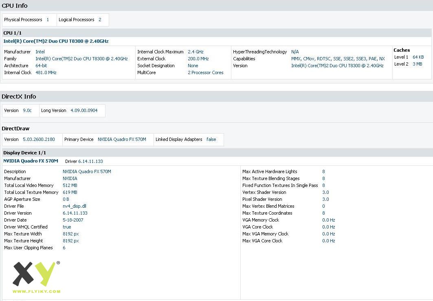Viewport: 433px width, 301px height.
Task: Select the display Manufacturer value "NVIDIA"
Action: coord(70,178)
